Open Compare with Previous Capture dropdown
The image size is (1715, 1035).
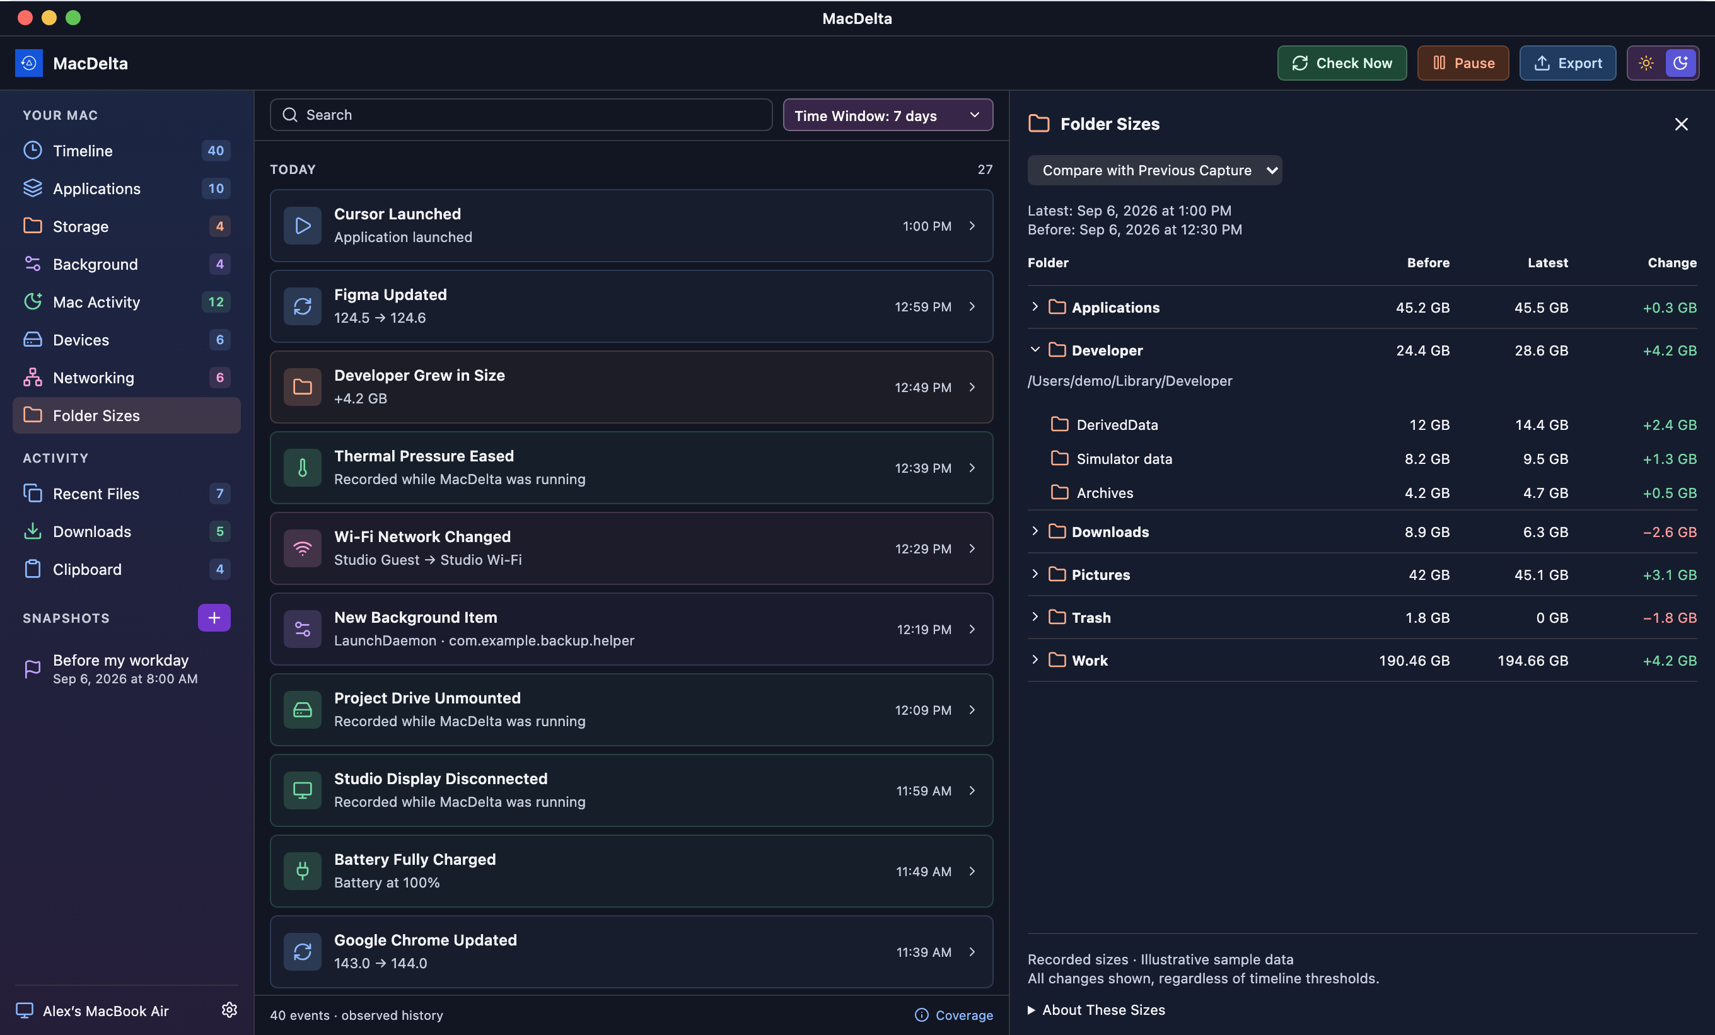click(x=1154, y=171)
